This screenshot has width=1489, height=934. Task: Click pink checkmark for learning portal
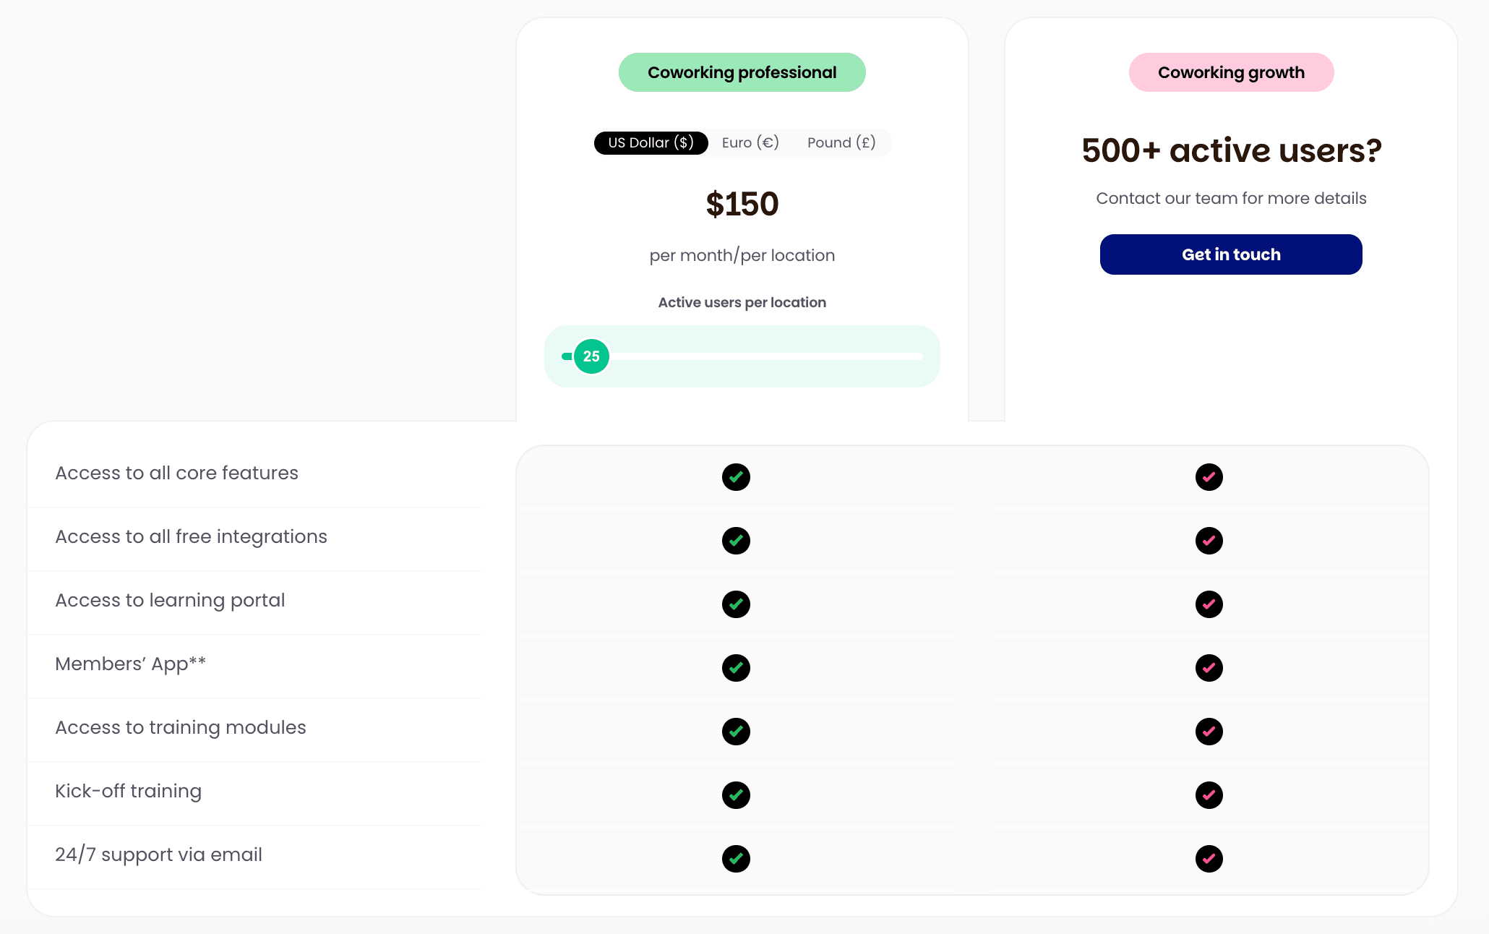click(1209, 604)
